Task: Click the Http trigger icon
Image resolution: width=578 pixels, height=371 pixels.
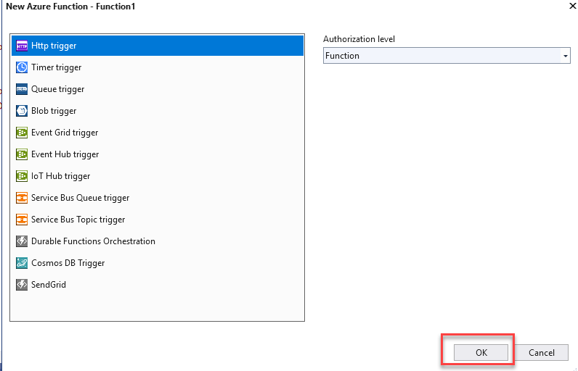Action: point(22,46)
